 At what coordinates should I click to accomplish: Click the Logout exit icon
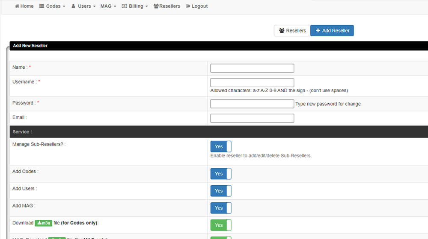[188, 6]
